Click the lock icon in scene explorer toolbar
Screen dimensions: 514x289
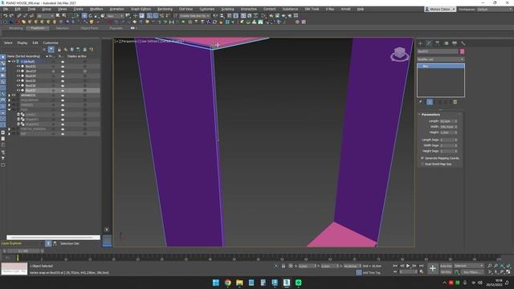point(59,50)
